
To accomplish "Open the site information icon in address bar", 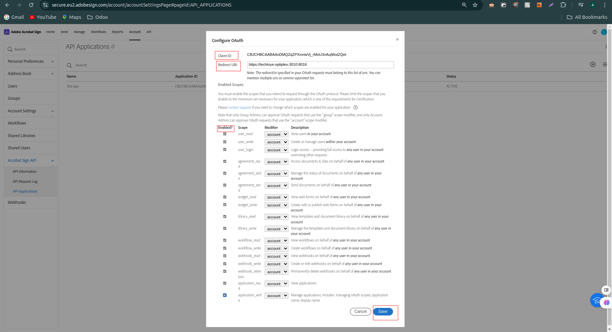I will coord(46,5).
